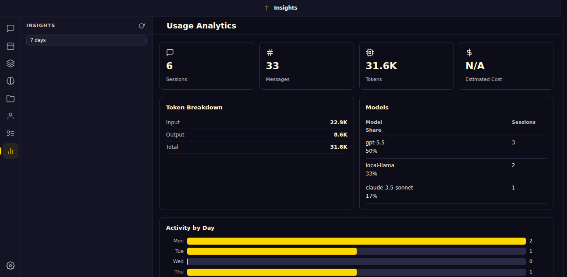
Task: Select the stacked layers sidebar icon
Action: (x=11, y=63)
